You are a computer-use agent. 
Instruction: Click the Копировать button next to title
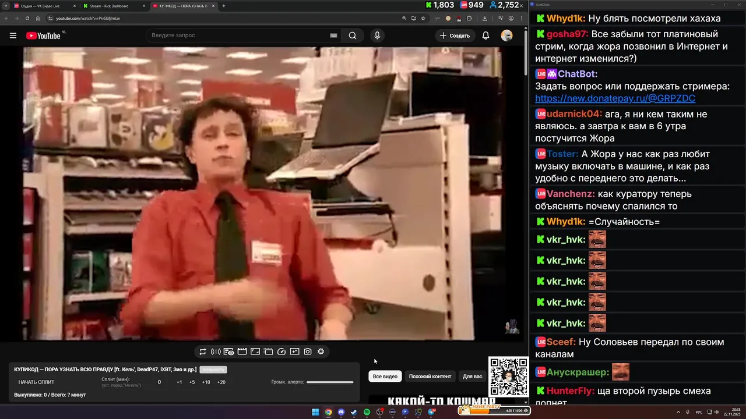pyautogui.click(x=213, y=370)
